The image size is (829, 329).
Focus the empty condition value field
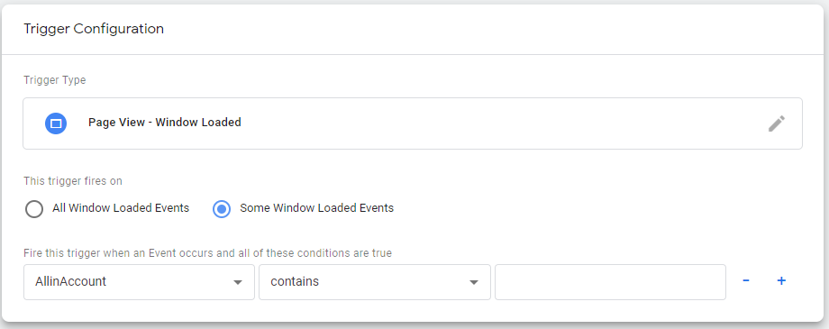click(610, 282)
